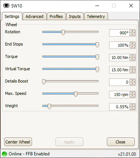Switch to the Settings tab

tap(12, 16)
